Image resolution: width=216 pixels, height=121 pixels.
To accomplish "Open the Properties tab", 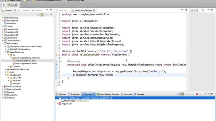I will 74,94.
